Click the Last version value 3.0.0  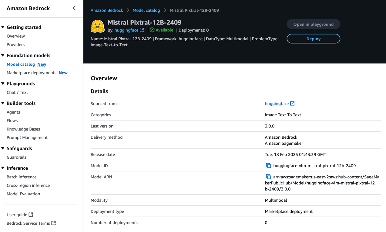tap(270, 126)
